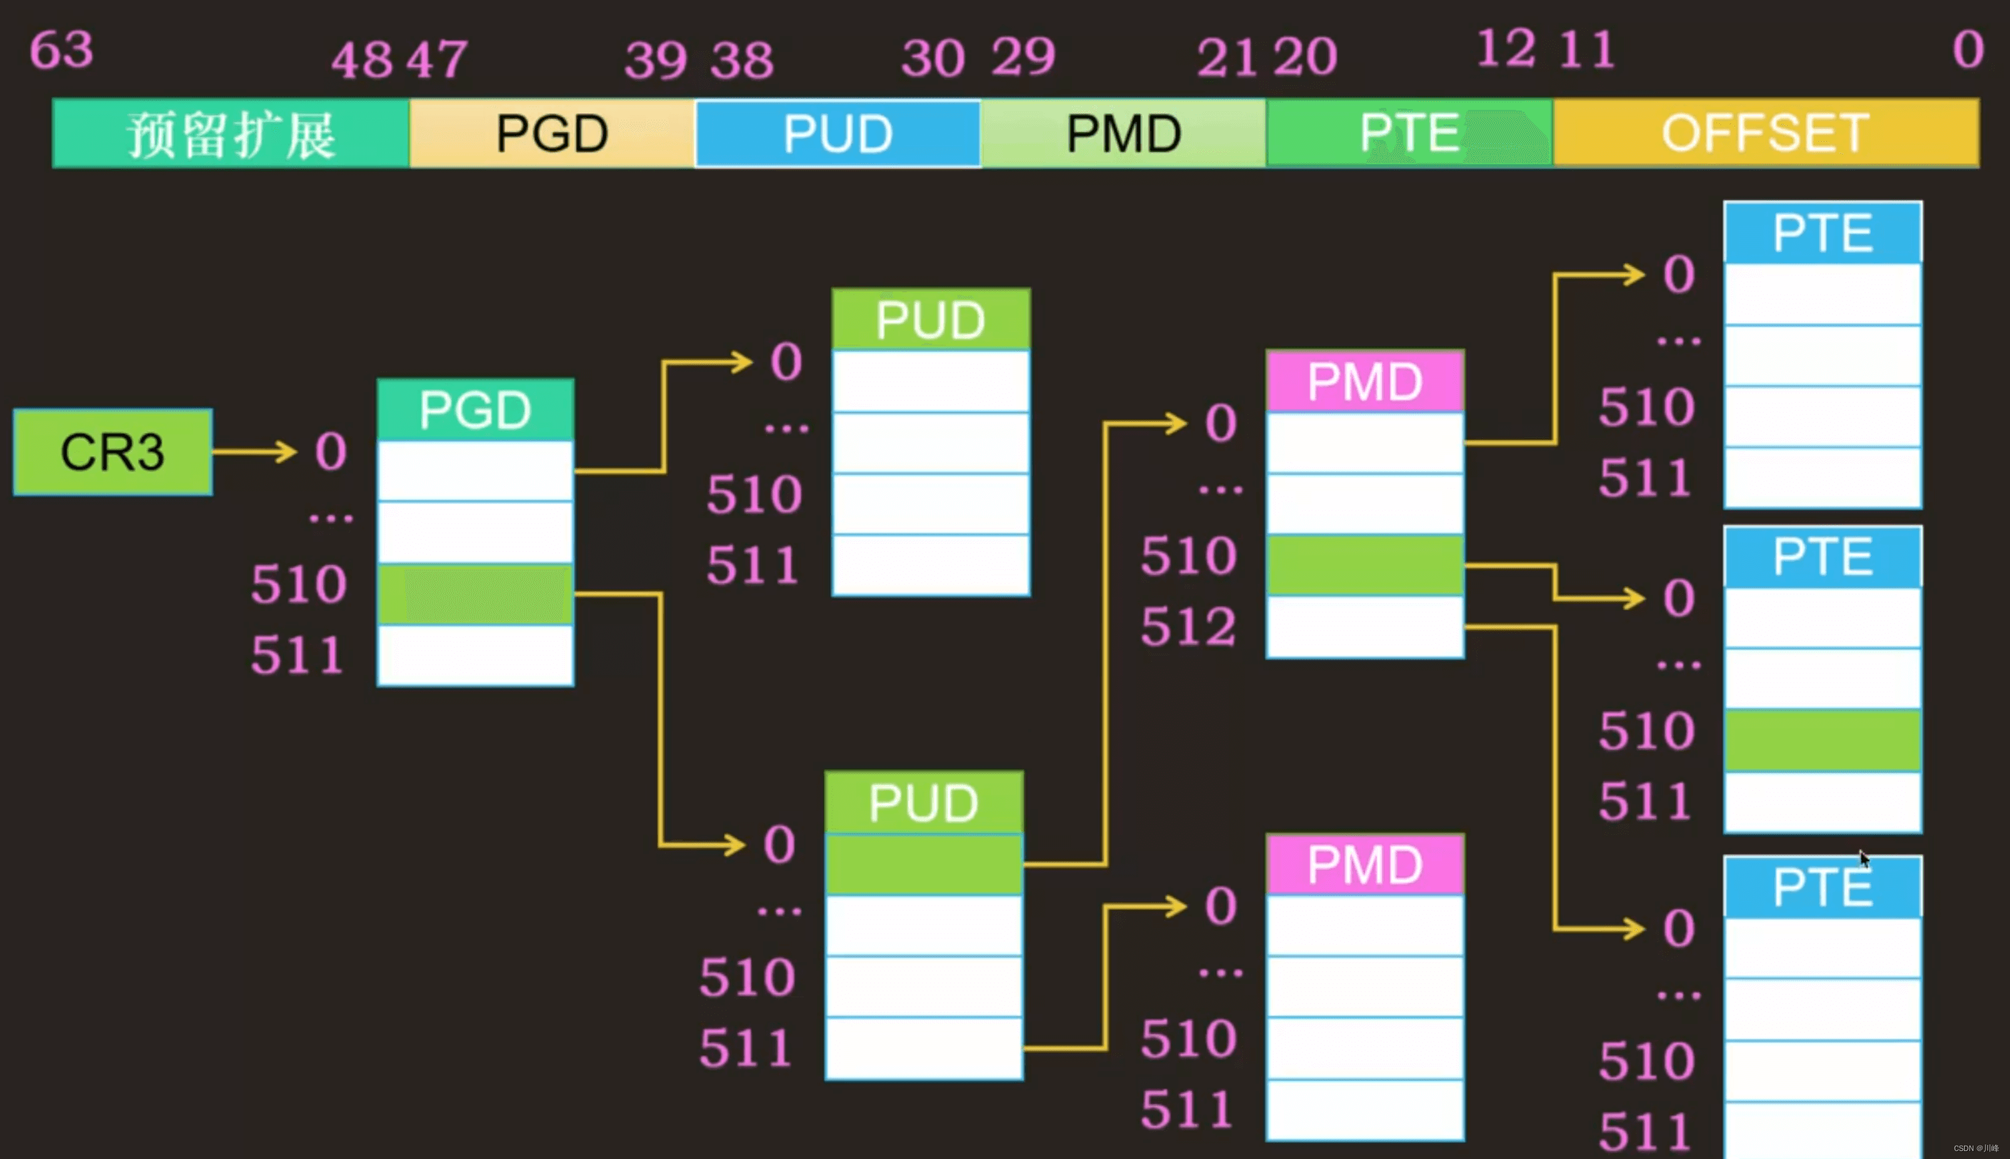Click "511" index beside the middle PTE table
Image resolution: width=2010 pixels, height=1159 pixels.
point(1645,802)
